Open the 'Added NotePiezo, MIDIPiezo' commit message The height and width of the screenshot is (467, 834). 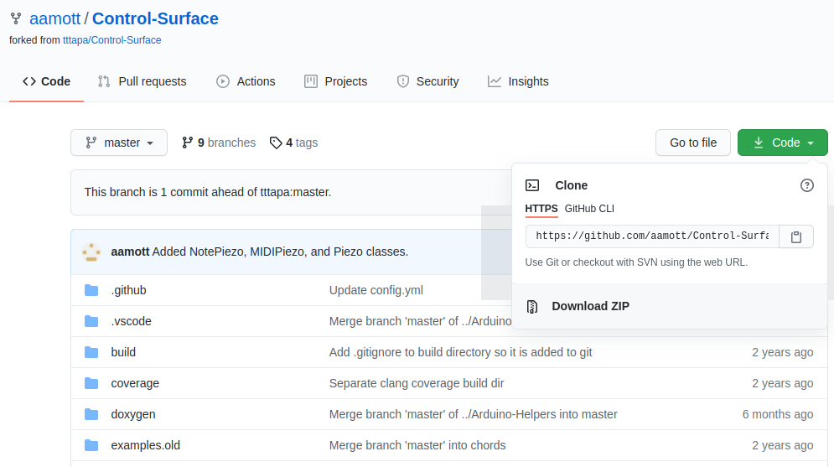pos(280,252)
